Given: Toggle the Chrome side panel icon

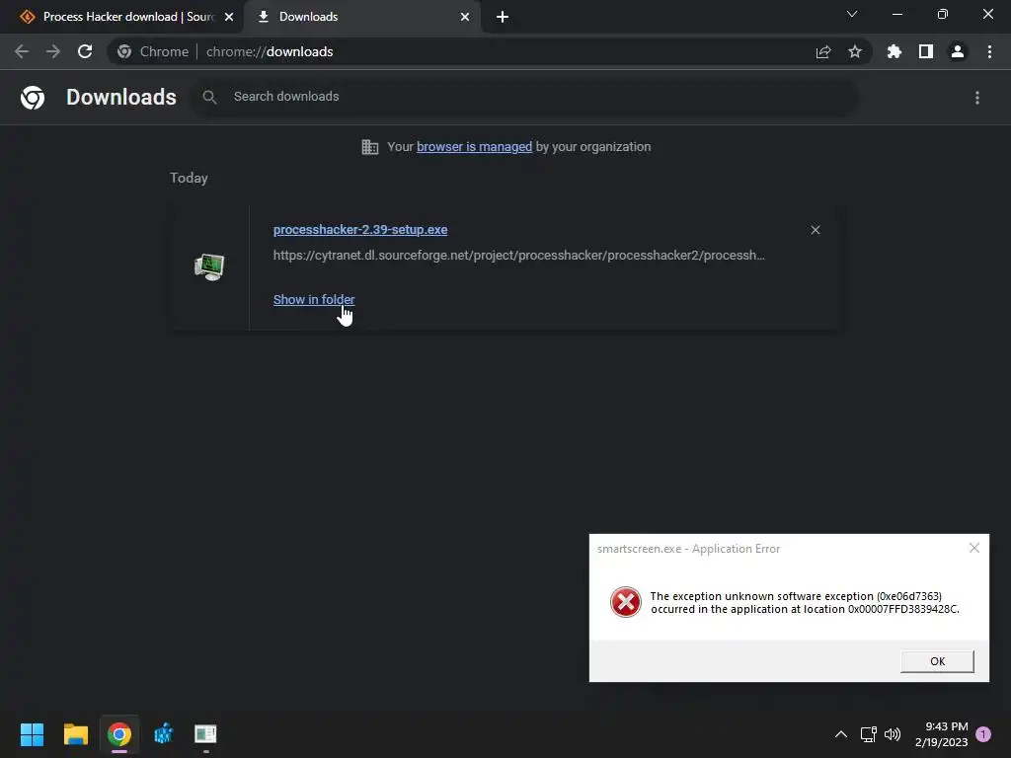Looking at the screenshot, I should (926, 51).
